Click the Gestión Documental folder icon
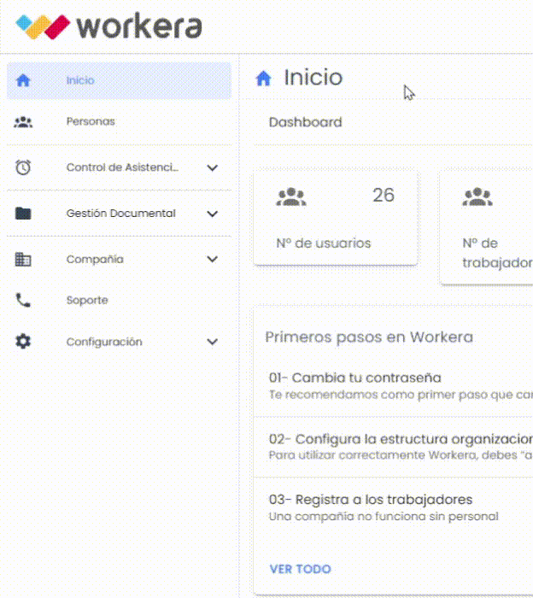Screen dimensions: 533x598 (x=23, y=214)
